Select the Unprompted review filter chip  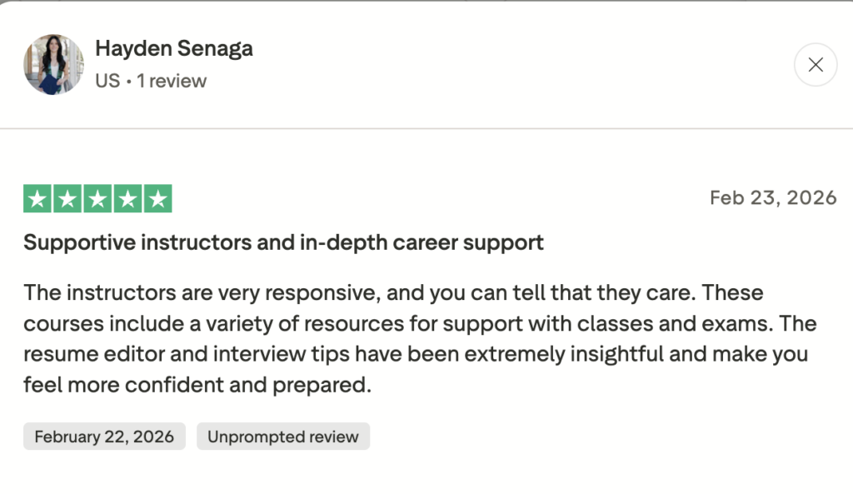click(x=282, y=436)
